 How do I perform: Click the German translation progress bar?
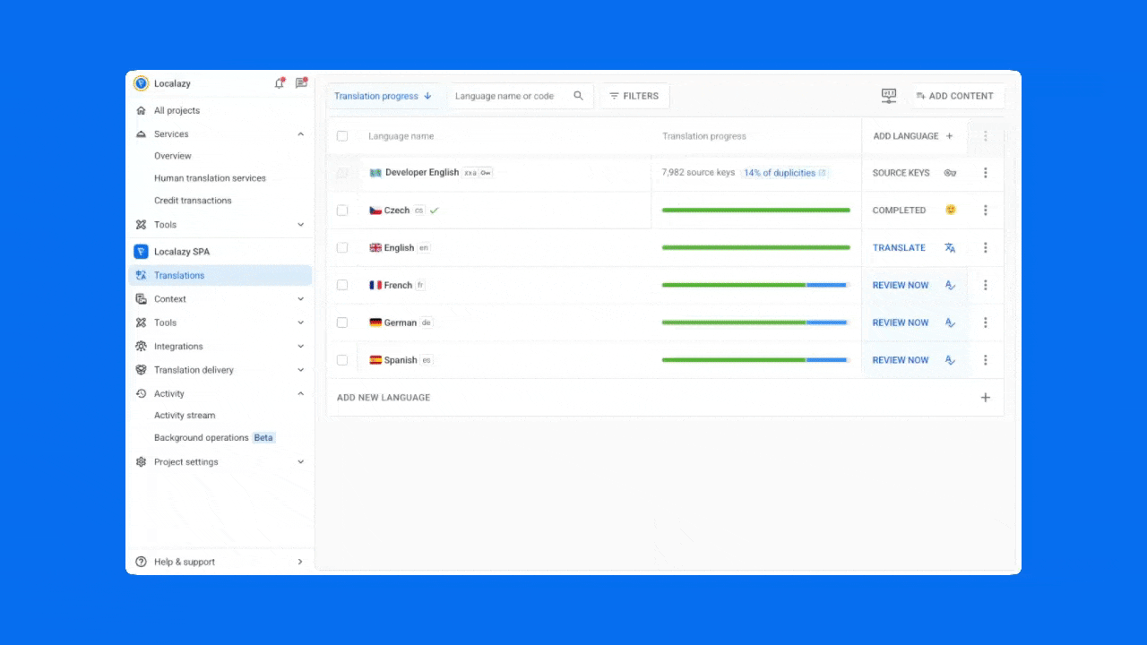[755, 322]
